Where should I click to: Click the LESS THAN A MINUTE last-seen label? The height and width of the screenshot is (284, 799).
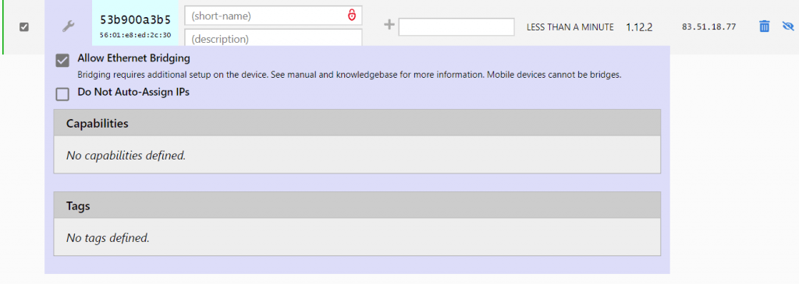pos(570,27)
